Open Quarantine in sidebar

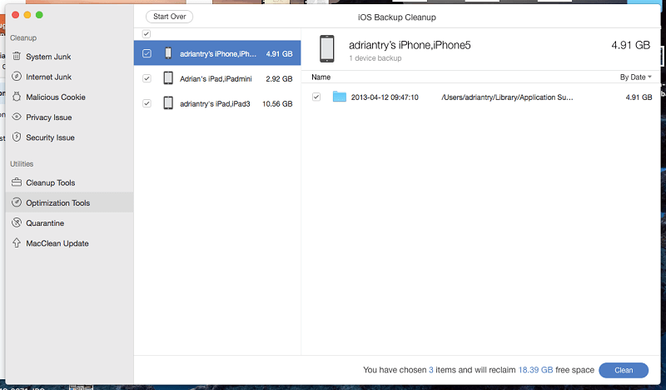(x=69, y=222)
